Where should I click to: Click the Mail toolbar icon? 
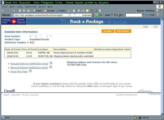point(75,11)
